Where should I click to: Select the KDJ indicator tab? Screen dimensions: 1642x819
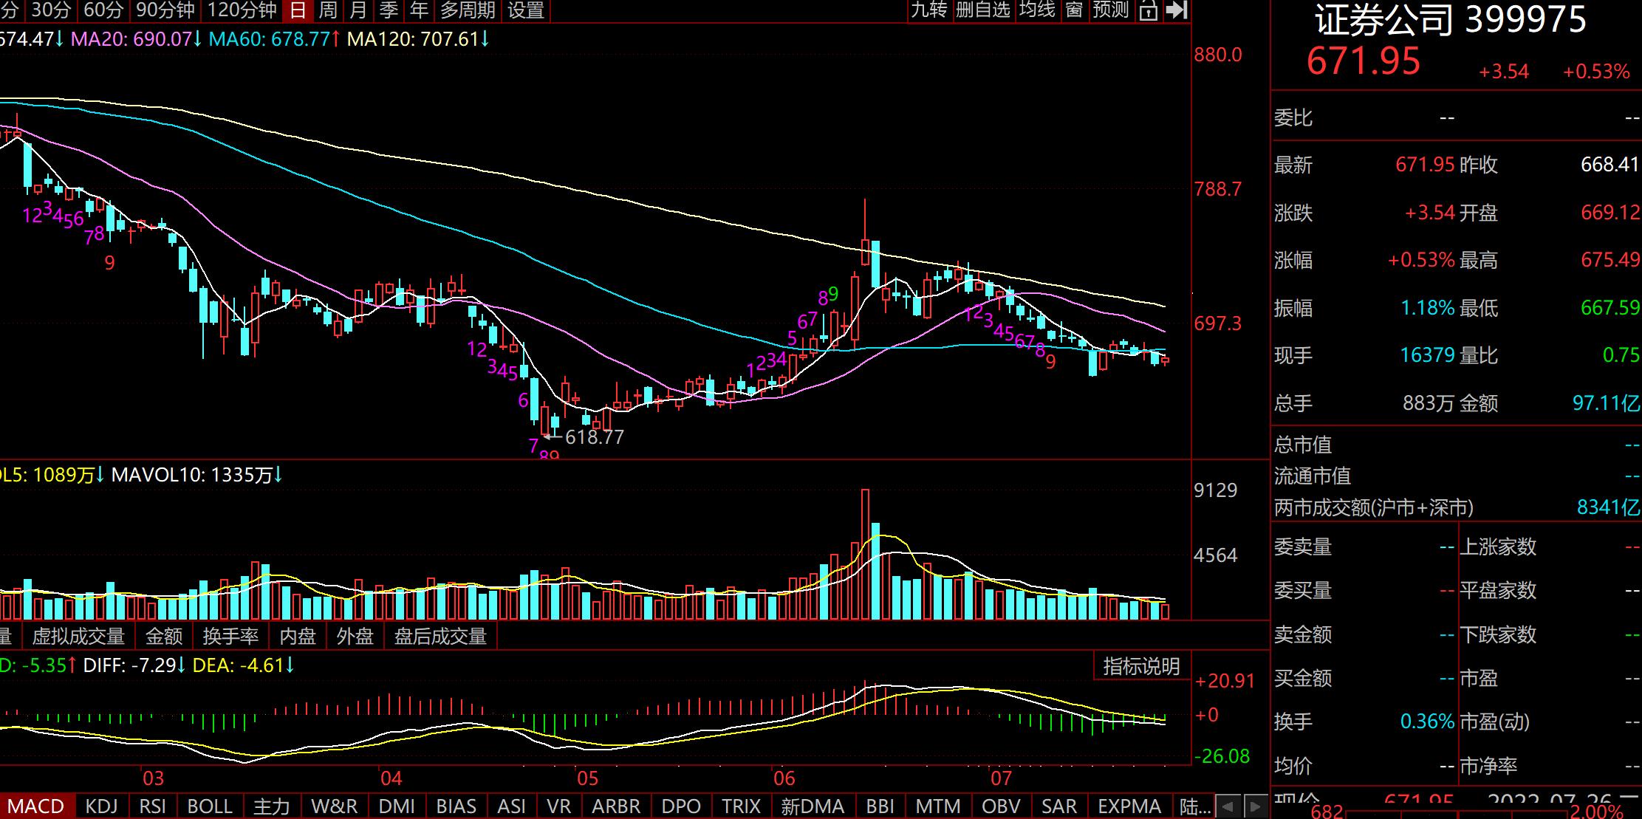[x=101, y=806]
